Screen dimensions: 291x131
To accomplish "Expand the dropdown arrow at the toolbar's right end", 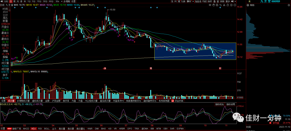I will coord(235,1).
